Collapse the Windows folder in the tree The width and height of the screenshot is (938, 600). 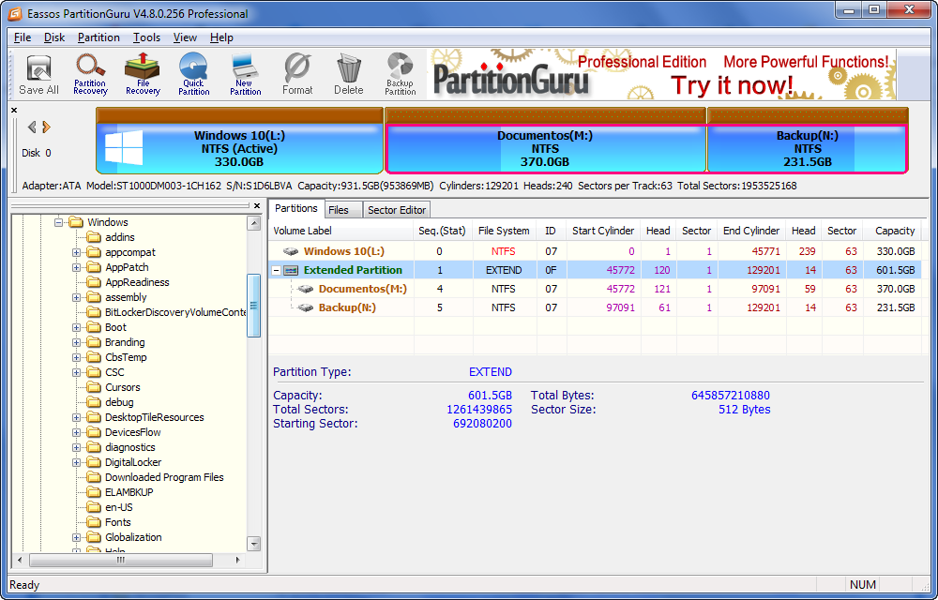click(x=59, y=222)
